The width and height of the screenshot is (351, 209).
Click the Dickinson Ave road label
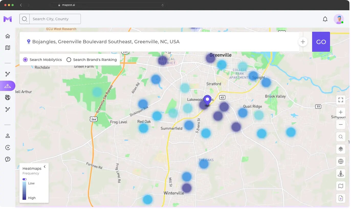(139, 111)
